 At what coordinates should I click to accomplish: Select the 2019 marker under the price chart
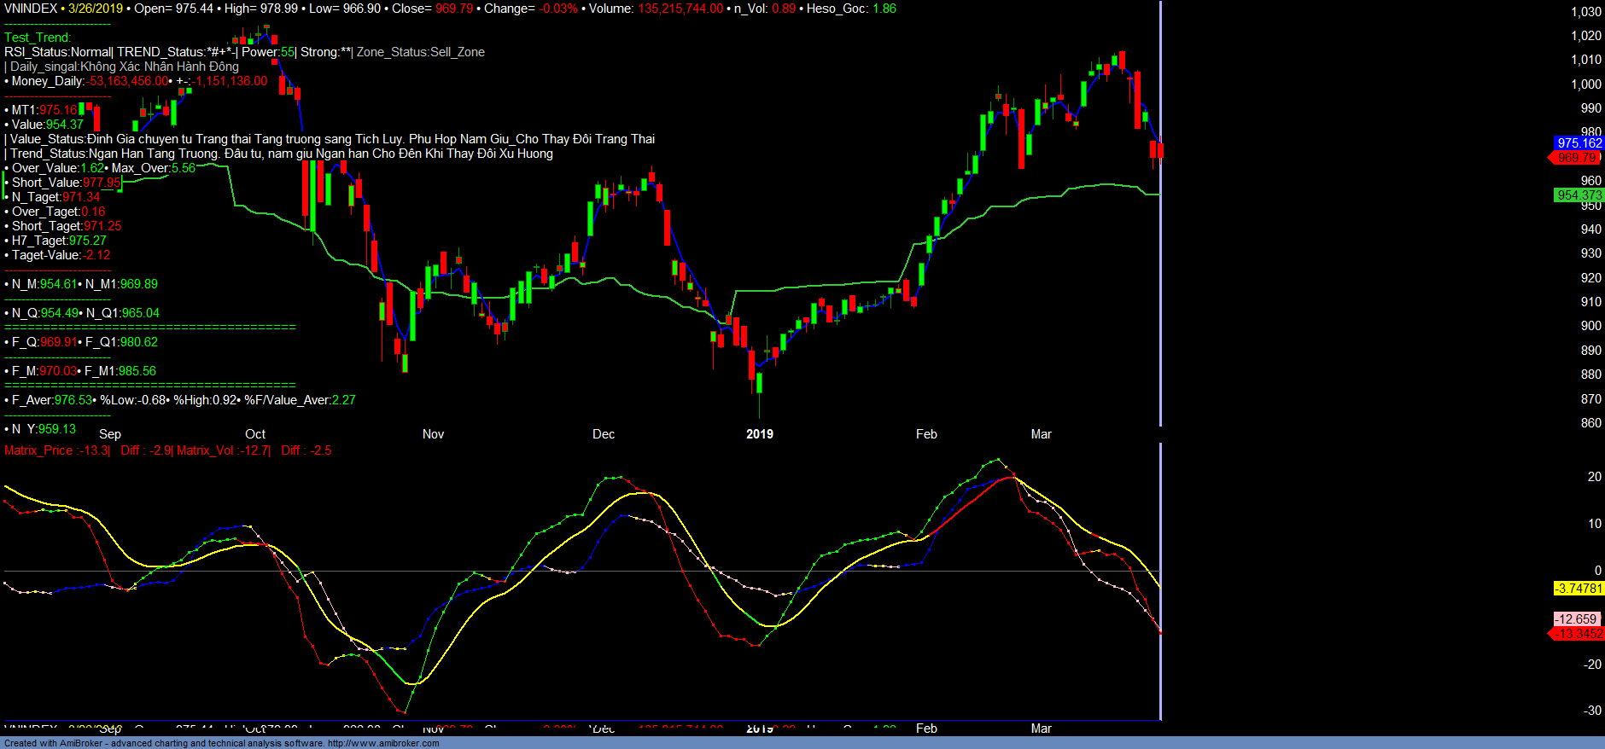pyautogui.click(x=759, y=434)
